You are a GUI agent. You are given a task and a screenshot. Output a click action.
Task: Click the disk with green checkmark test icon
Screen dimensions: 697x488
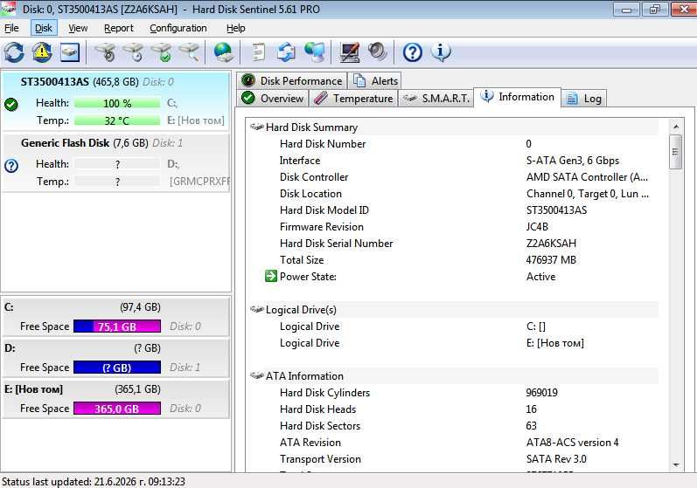pos(162,52)
